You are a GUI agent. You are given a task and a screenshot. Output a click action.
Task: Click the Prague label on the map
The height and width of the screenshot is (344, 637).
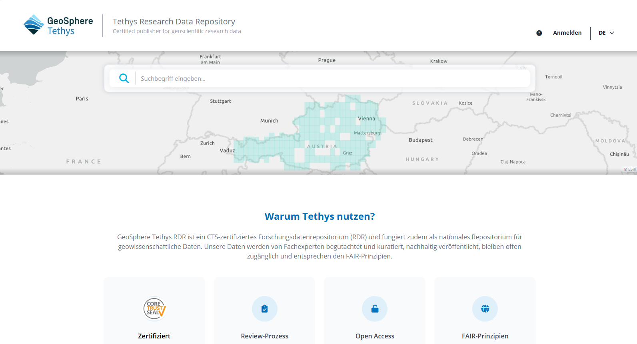click(x=327, y=60)
